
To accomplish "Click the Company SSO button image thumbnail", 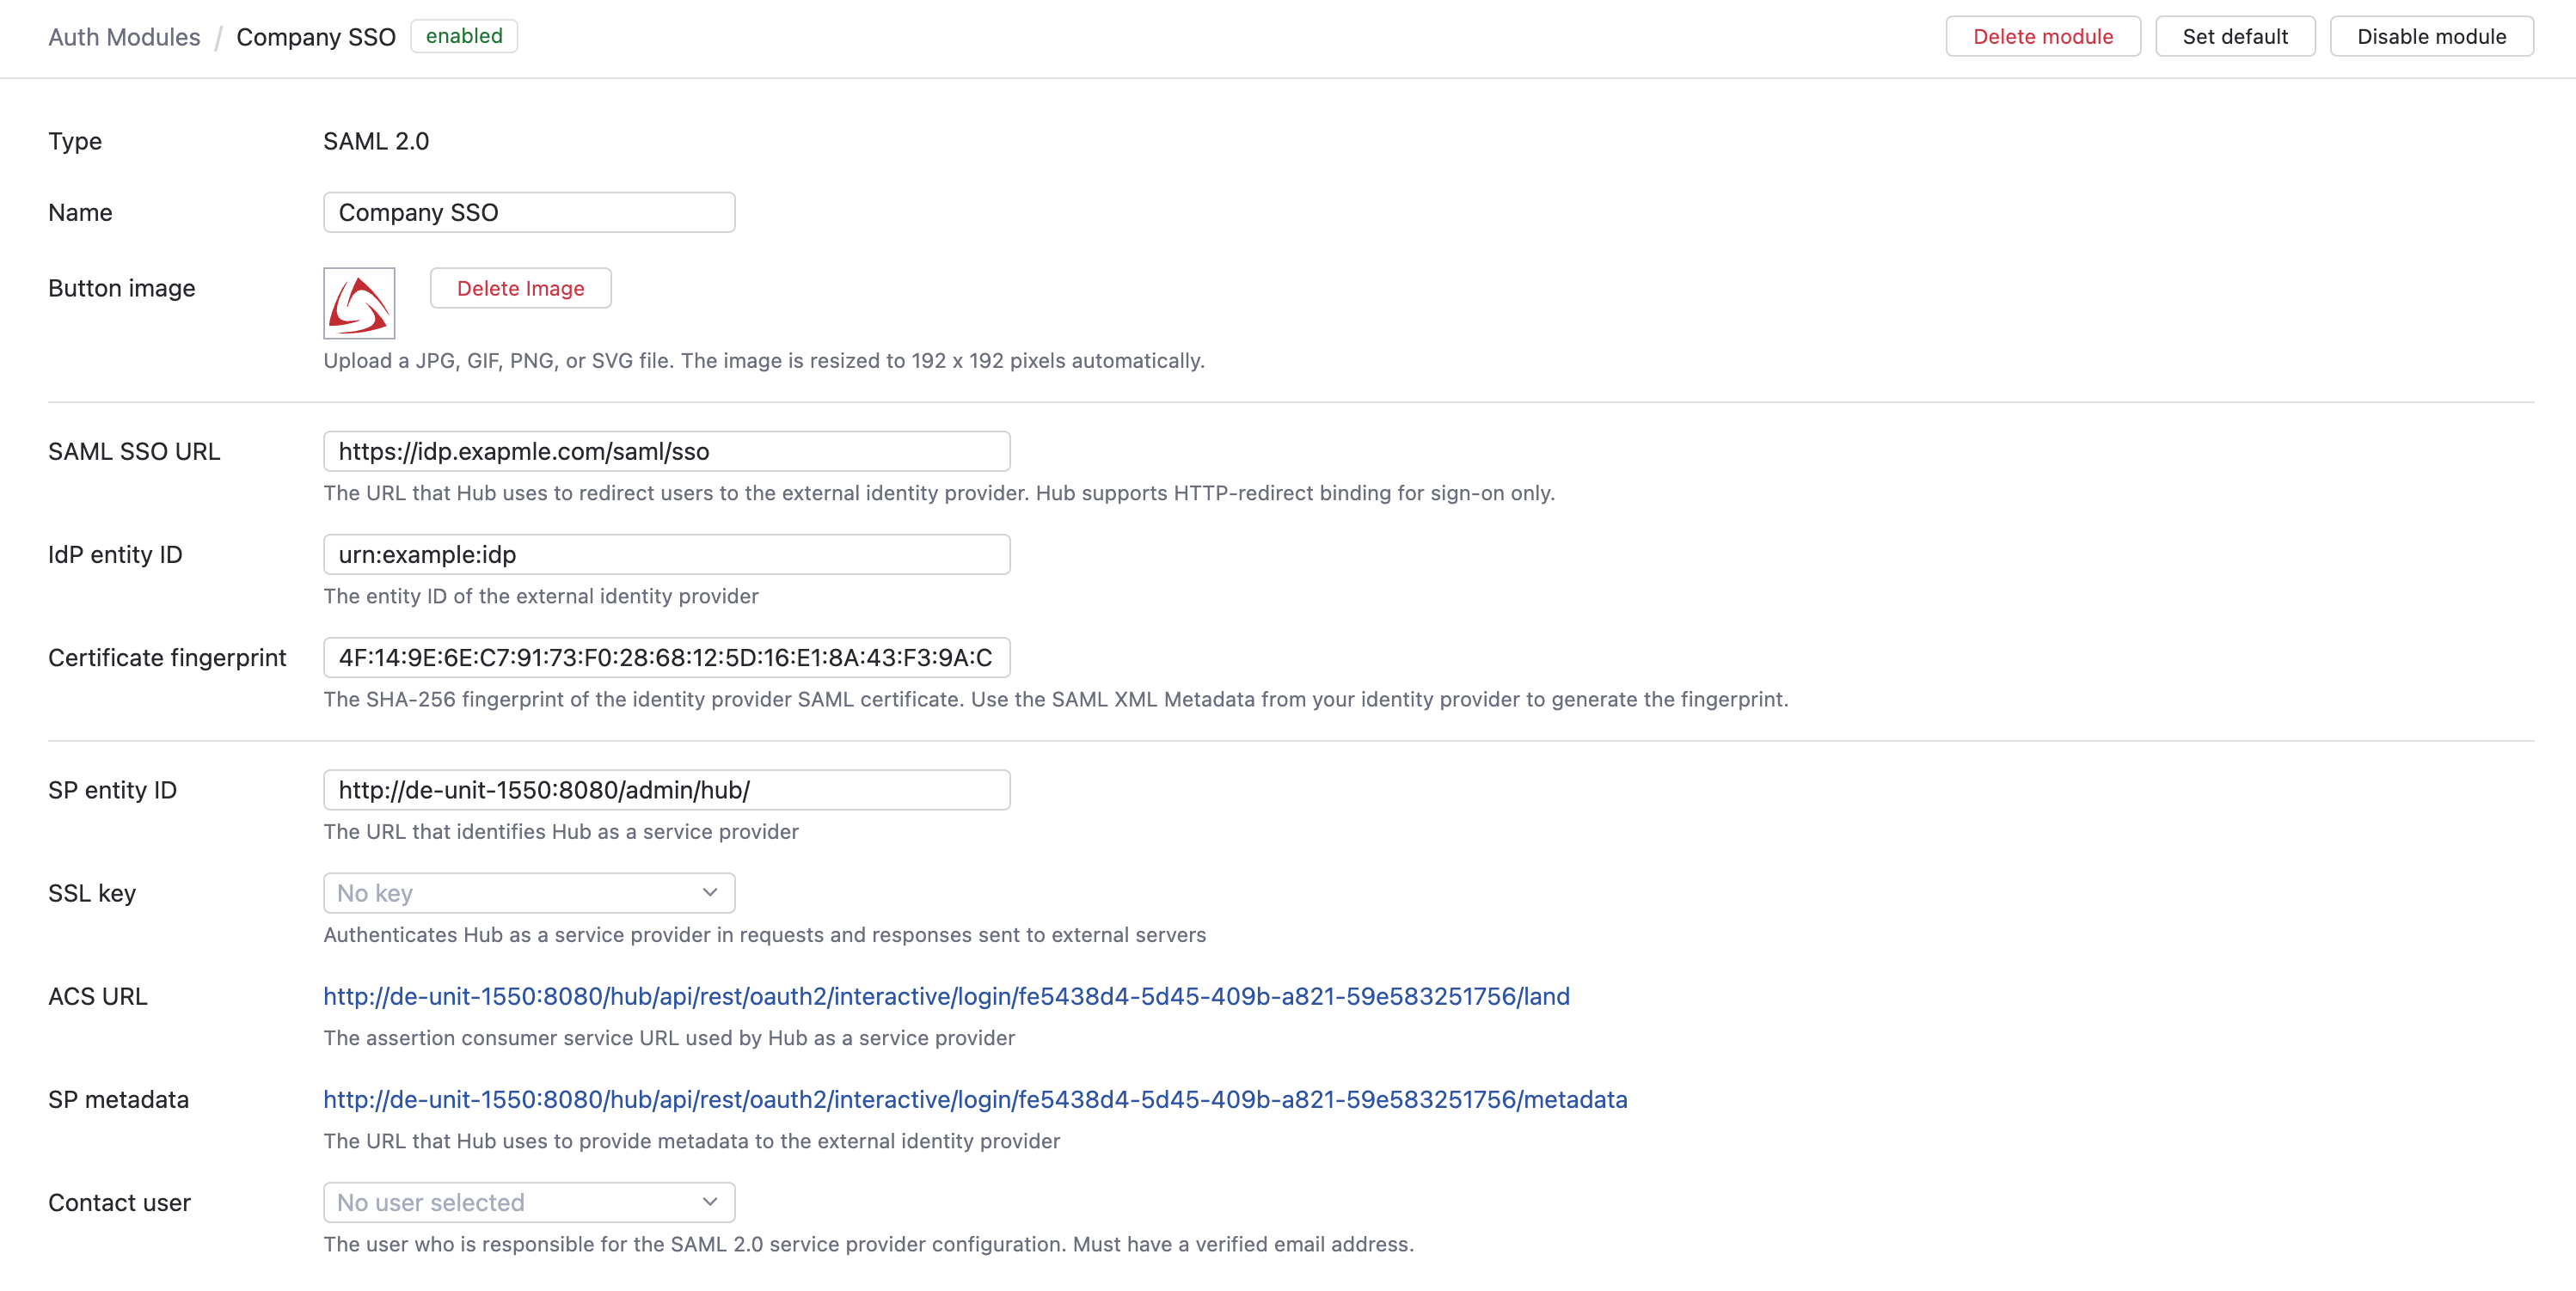I will 359,303.
